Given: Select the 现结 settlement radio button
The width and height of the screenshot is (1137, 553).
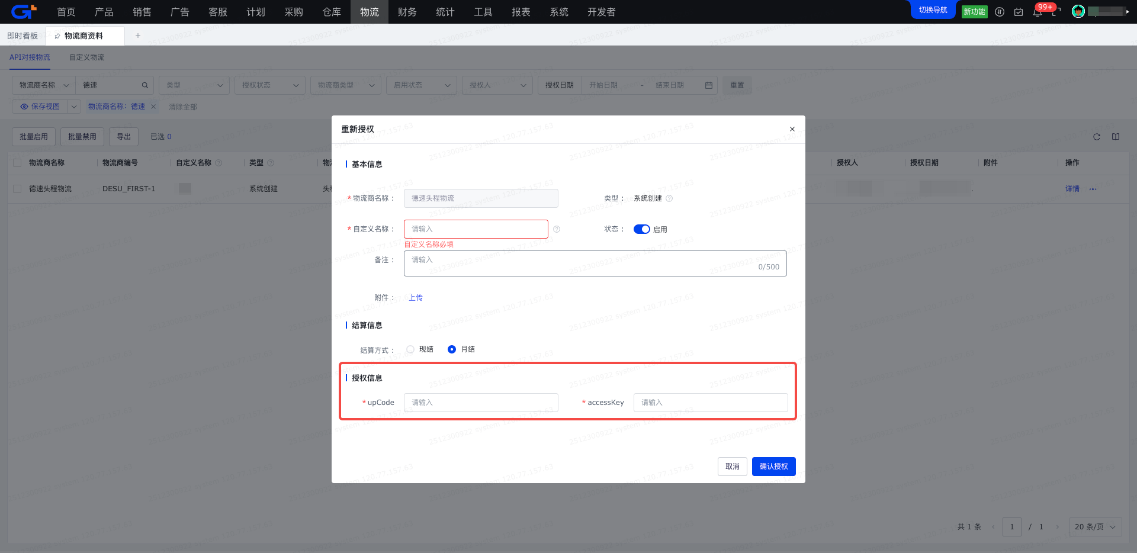Looking at the screenshot, I should [410, 349].
